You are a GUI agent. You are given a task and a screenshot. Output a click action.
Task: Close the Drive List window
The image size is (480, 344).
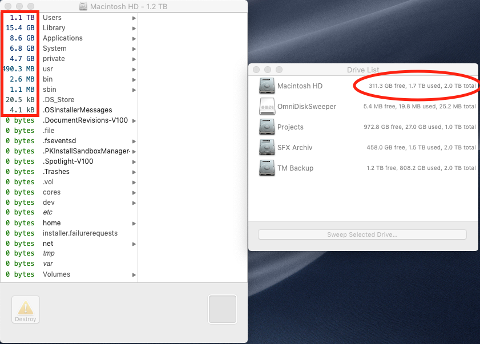click(256, 70)
